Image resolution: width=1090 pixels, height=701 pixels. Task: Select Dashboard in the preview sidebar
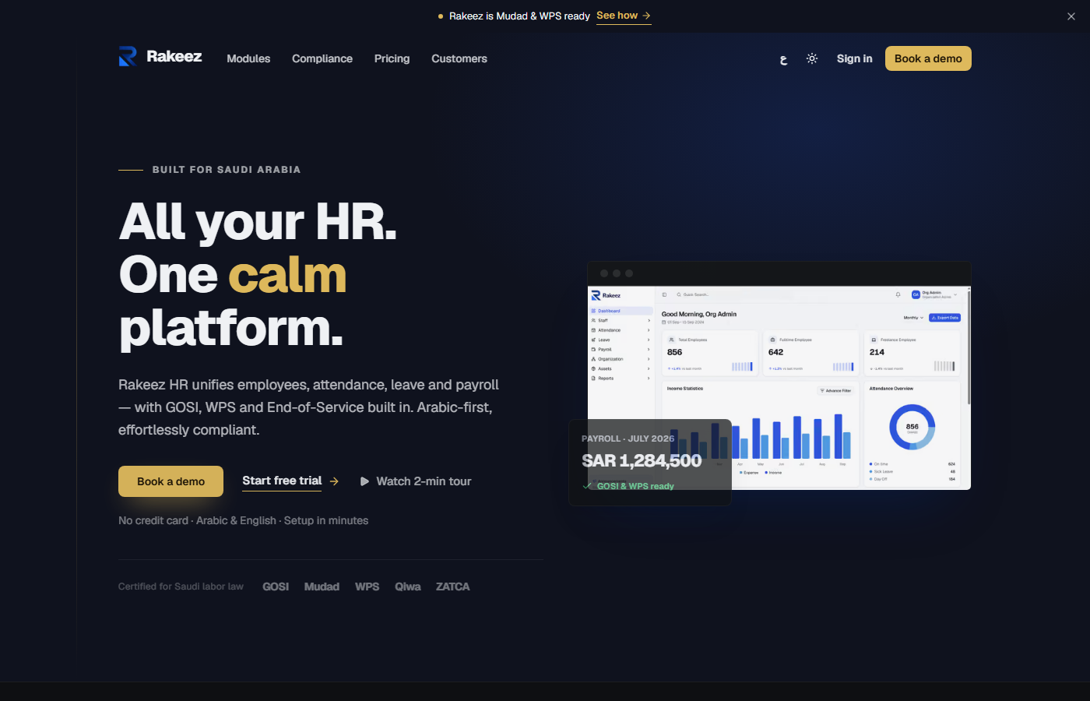click(x=621, y=311)
